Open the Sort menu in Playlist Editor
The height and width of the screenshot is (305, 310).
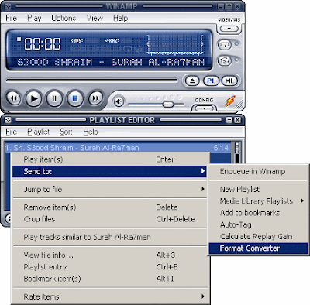point(66,132)
